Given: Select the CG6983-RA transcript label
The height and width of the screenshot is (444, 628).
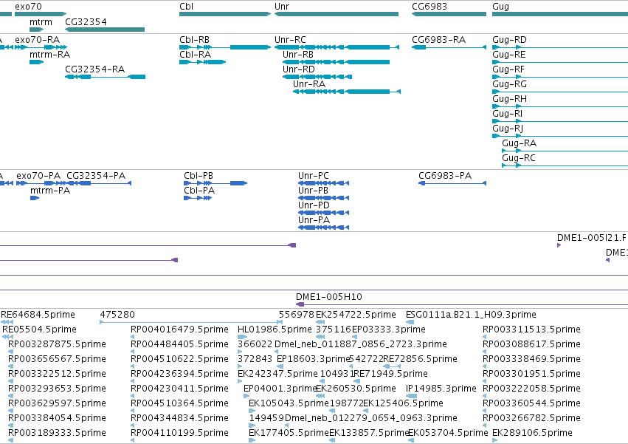Looking at the screenshot, I should (x=439, y=40).
